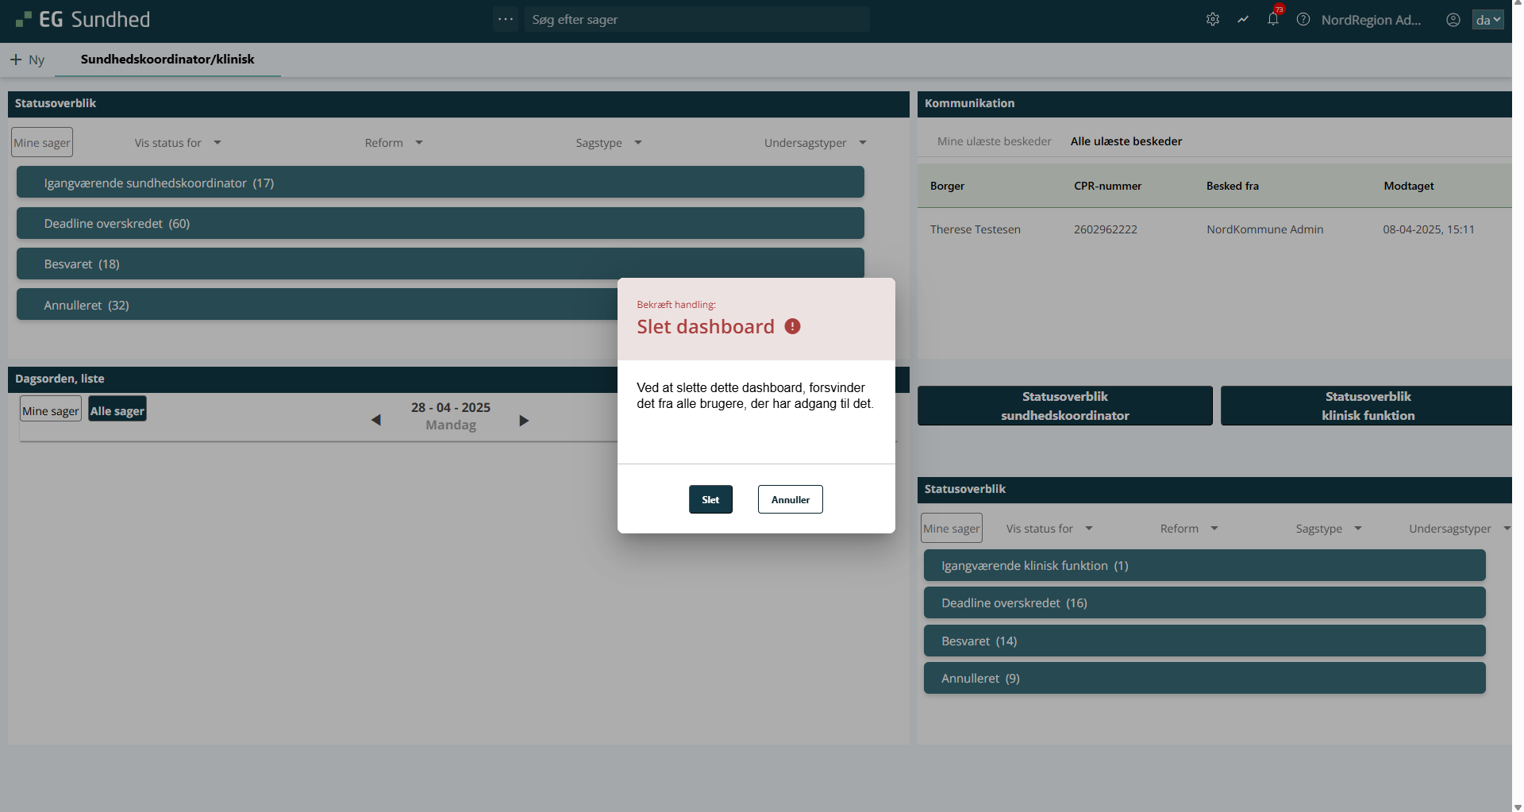Open notifications bell with red badge
The width and height of the screenshot is (1524, 812).
[1273, 20]
